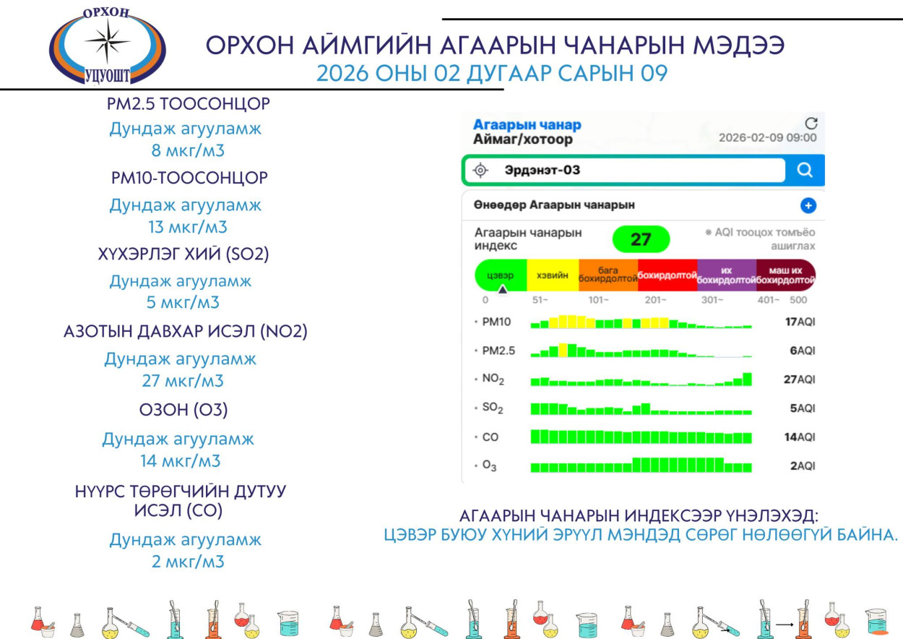Select the orange бага бохирдолтой segment
903x639 pixels.
[608, 275]
